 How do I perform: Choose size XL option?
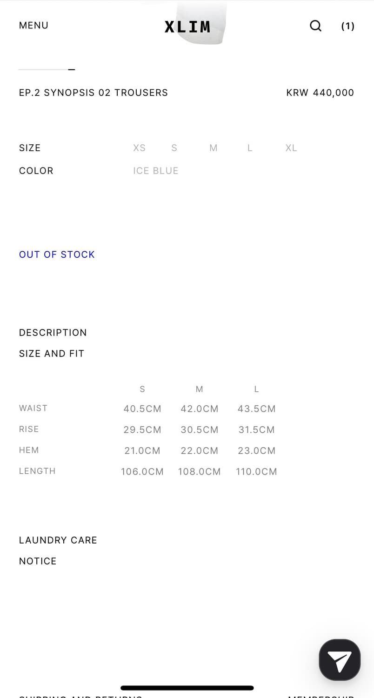pos(291,148)
